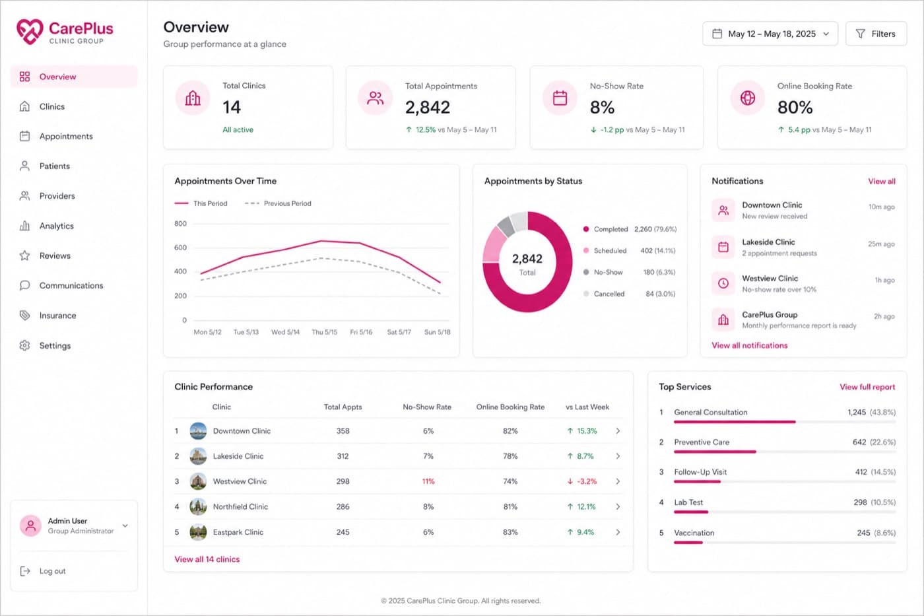Click the Completed status color dot

[586, 229]
